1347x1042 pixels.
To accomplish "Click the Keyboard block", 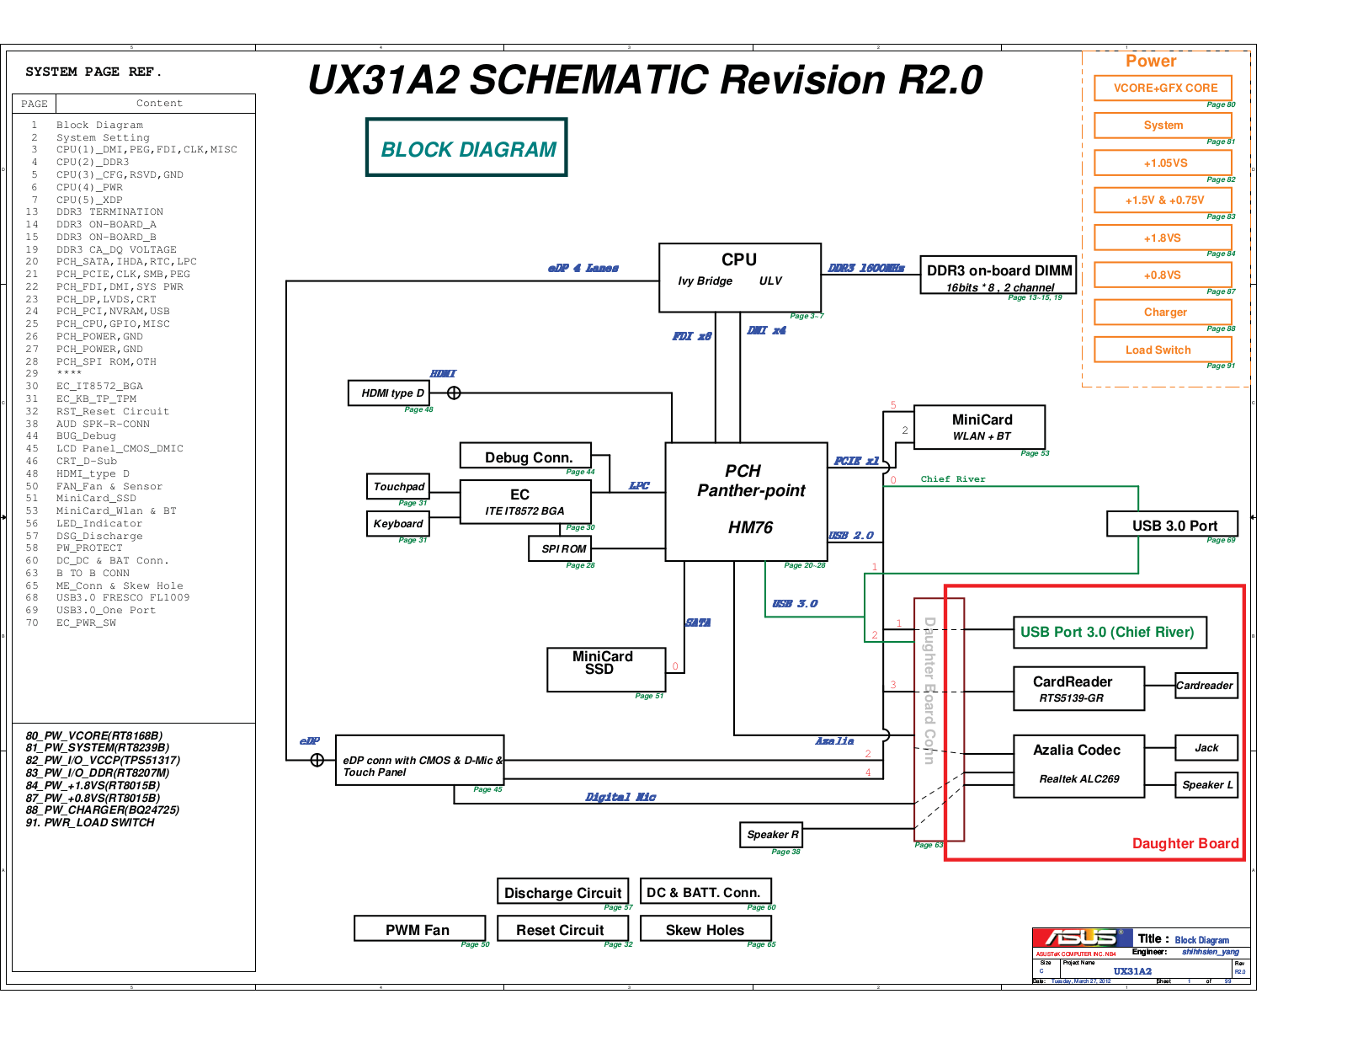I will pos(398,523).
